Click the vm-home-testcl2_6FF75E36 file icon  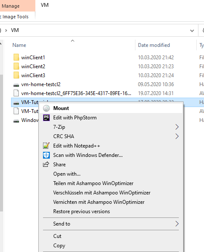(x=16, y=93)
